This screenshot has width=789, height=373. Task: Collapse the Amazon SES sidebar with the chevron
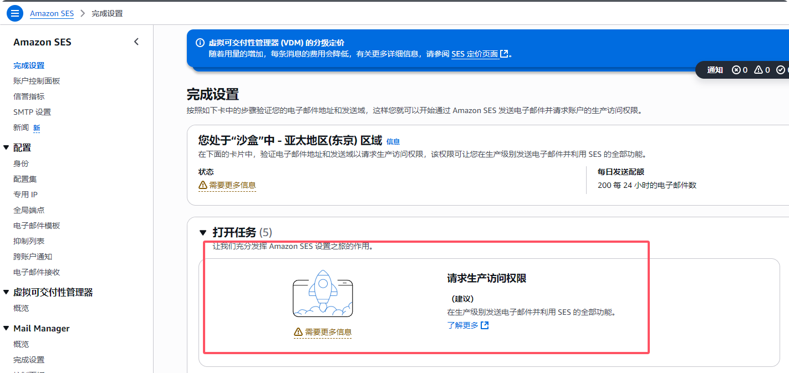coord(136,42)
